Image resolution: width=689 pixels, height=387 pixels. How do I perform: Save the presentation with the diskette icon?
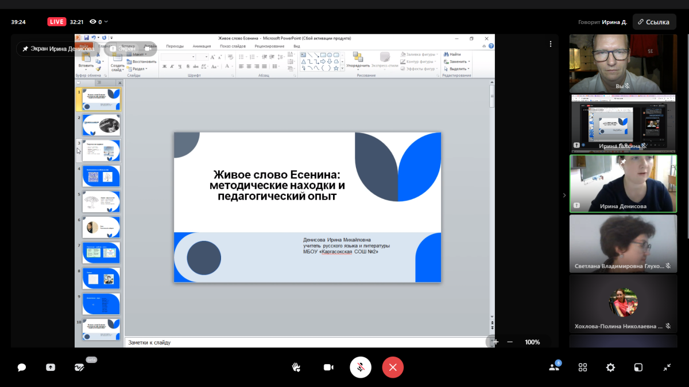pyautogui.click(x=86, y=38)
